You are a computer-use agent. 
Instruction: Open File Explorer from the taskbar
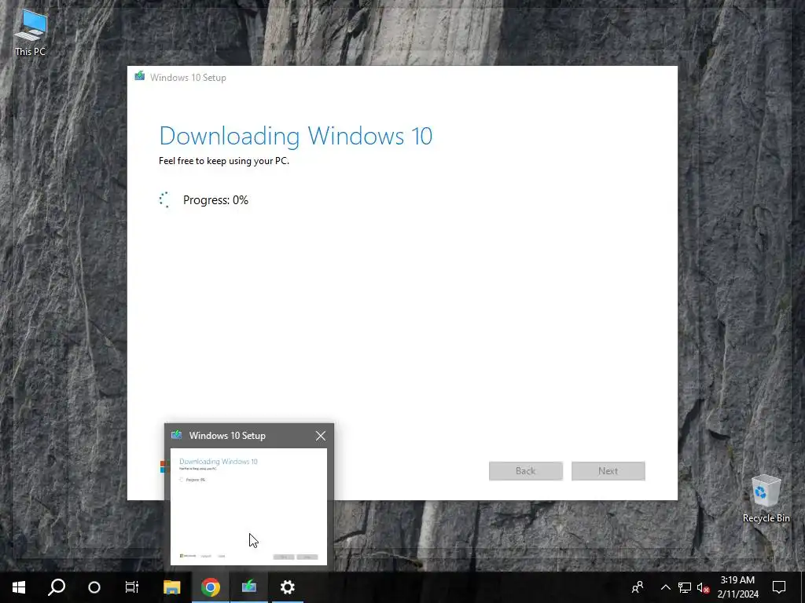(x=172, y=587)
